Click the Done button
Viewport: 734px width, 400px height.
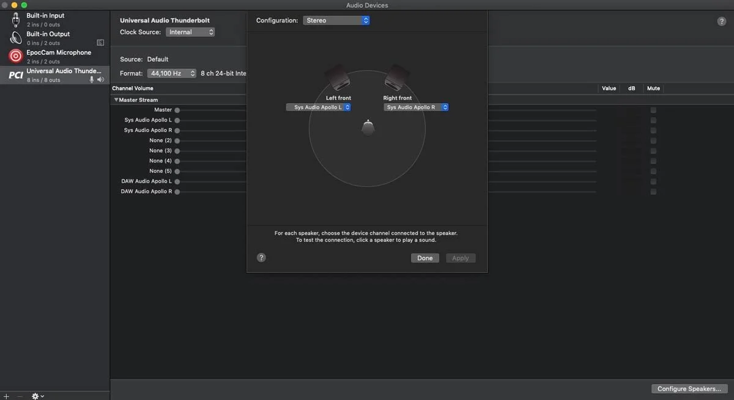point(425,258)
